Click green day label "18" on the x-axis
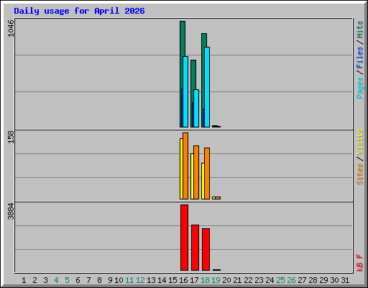This screenshot has width=368, height=288. [x=205, y=280]
